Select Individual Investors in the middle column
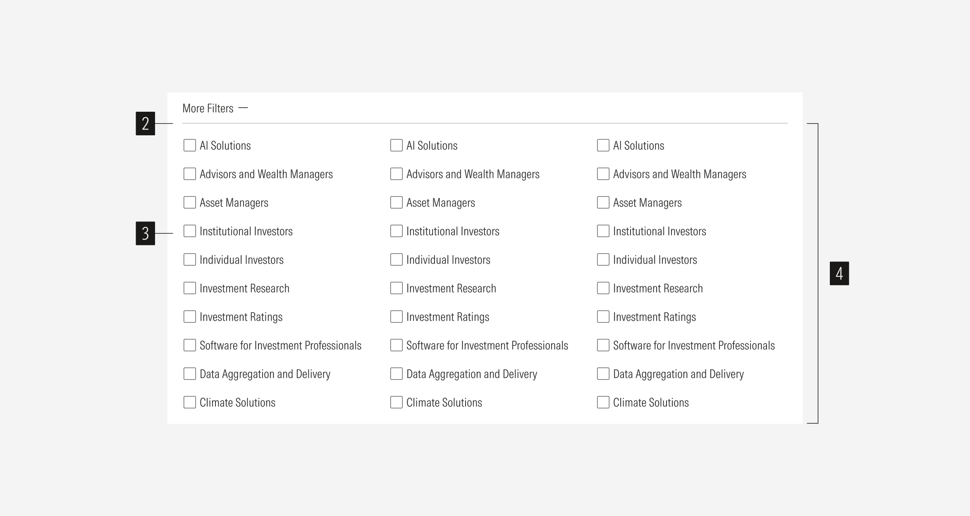The width and height of the screenshot is (970, 516). 397,259
